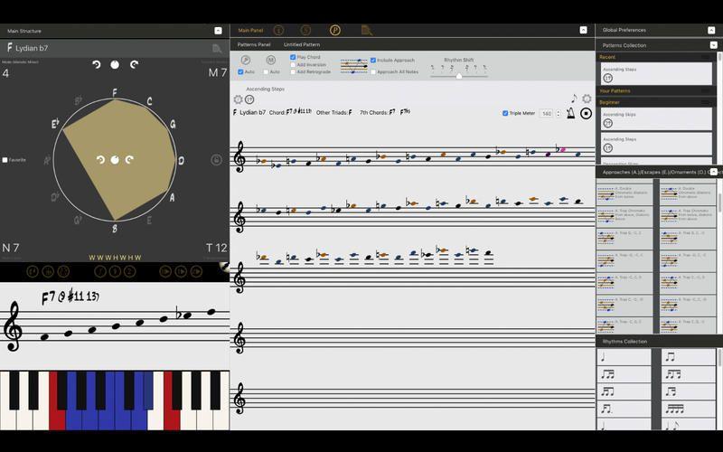Click the gear icon under Ascending Steps

[x=239, y=99]
